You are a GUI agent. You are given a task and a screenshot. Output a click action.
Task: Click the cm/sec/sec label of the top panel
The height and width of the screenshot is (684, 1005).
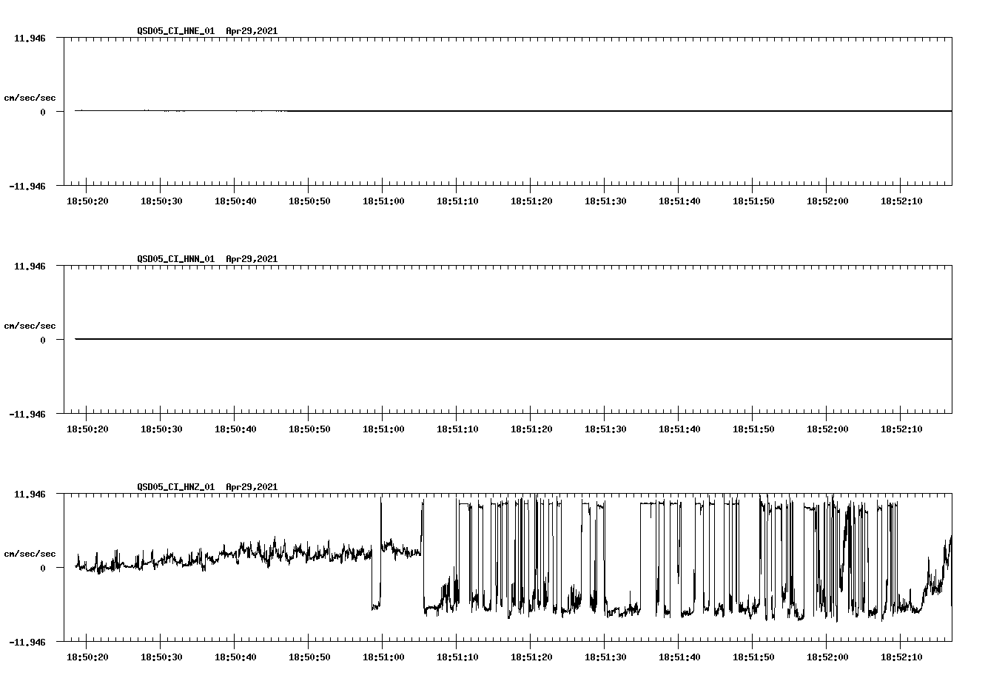click(x=31, y=97)
